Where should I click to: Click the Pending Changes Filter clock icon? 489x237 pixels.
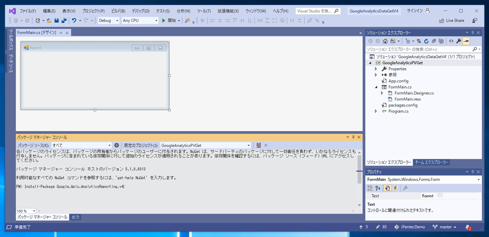point(408,41)
